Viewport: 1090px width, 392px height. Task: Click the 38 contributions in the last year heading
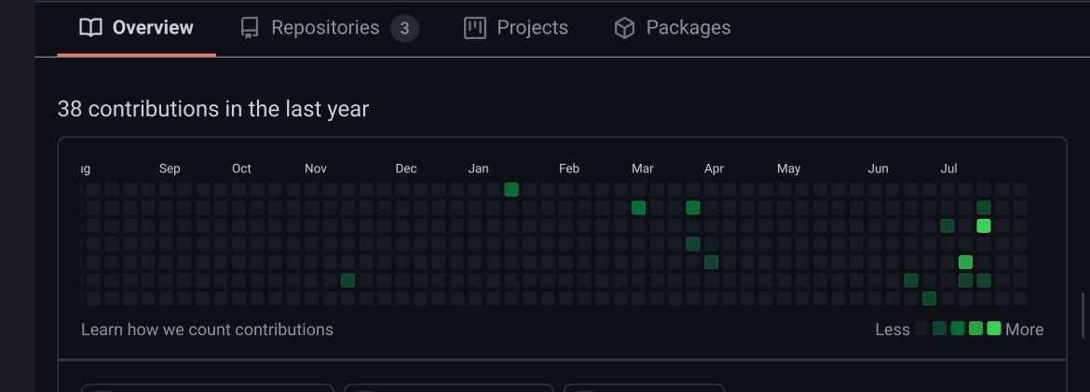point(212,109)
